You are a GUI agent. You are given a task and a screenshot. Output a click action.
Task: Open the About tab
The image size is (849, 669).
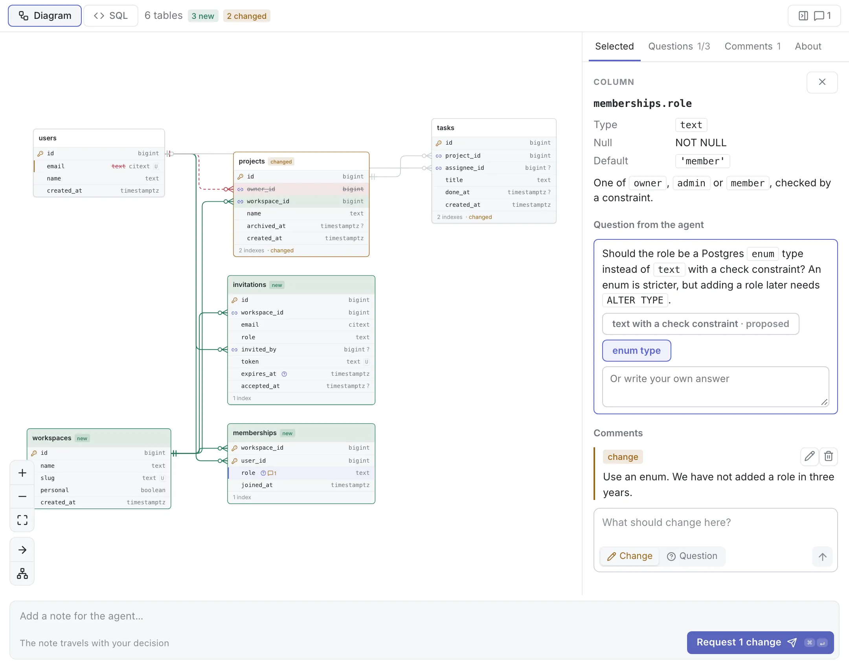pos(808,46)
